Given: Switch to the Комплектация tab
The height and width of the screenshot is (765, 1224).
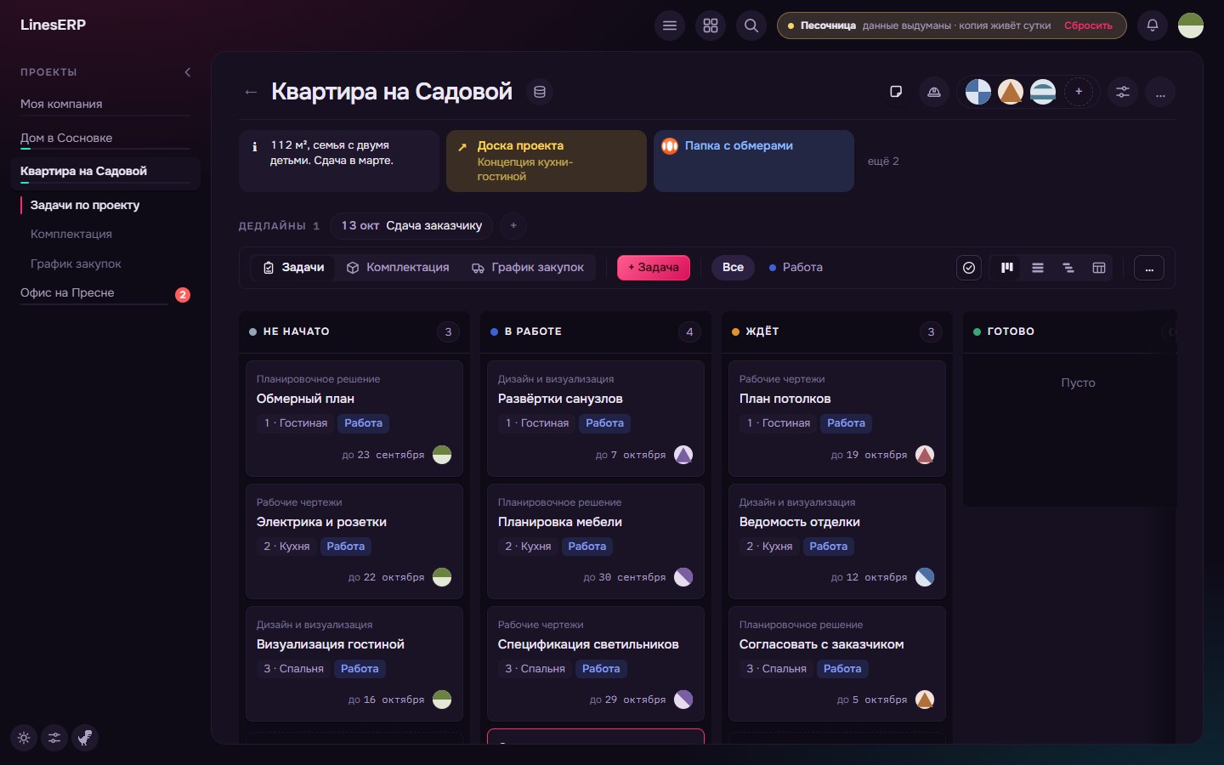Looking at the screenshot, I should tap(398, 268).
